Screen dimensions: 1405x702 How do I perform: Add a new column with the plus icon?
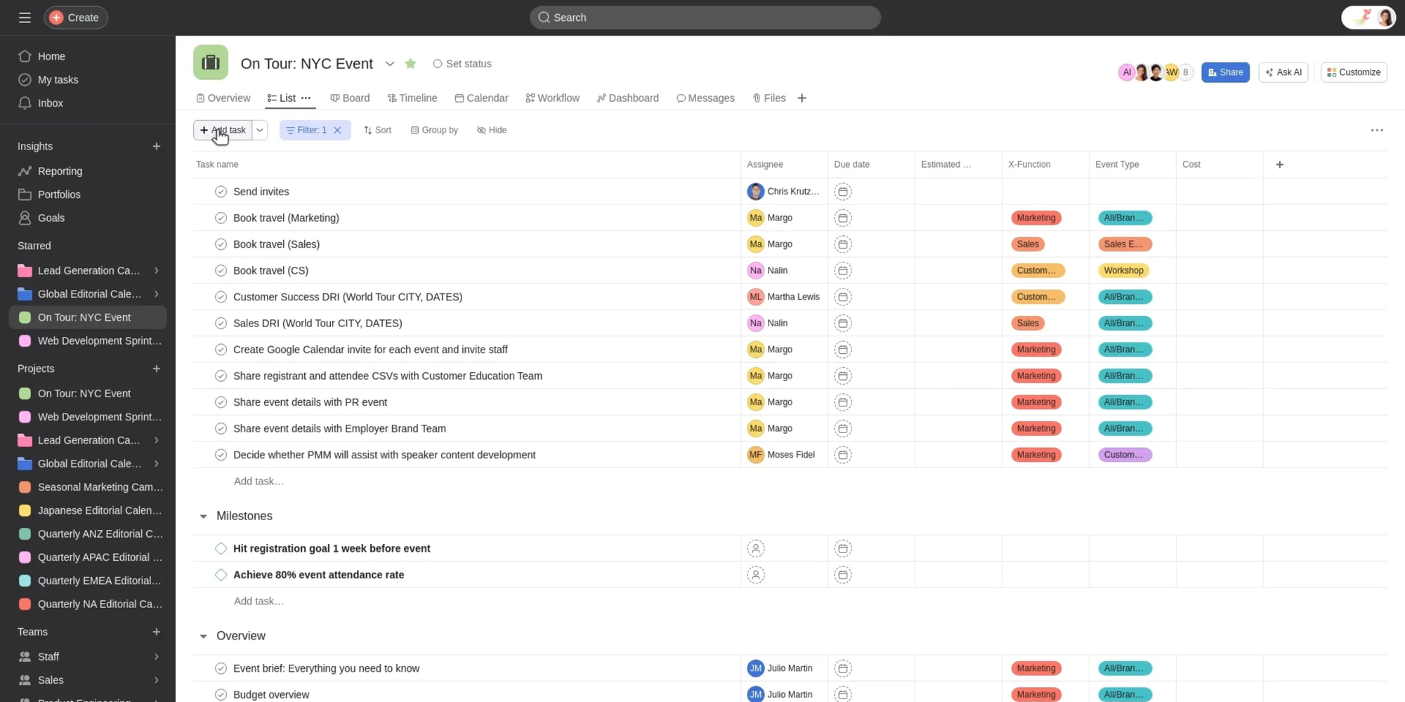tap(1279, 164)
